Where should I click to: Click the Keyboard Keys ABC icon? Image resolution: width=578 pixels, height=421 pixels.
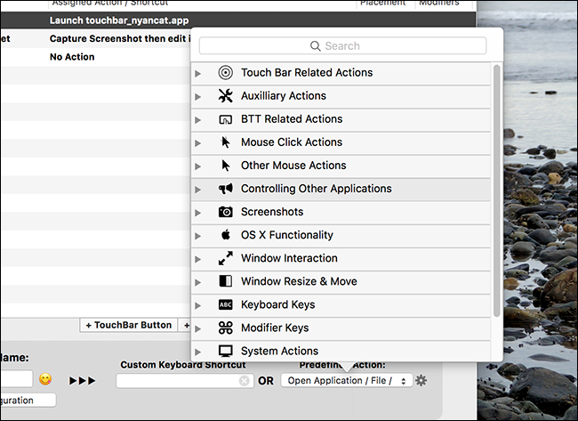[225, 304]
